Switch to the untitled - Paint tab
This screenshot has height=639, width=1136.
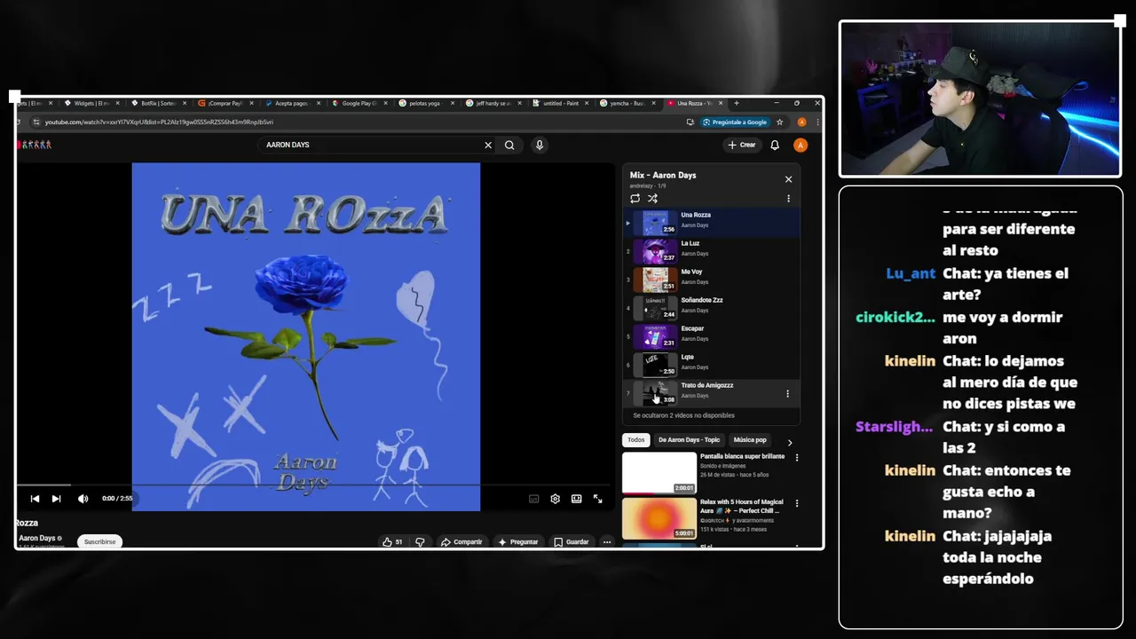(559, 103)
